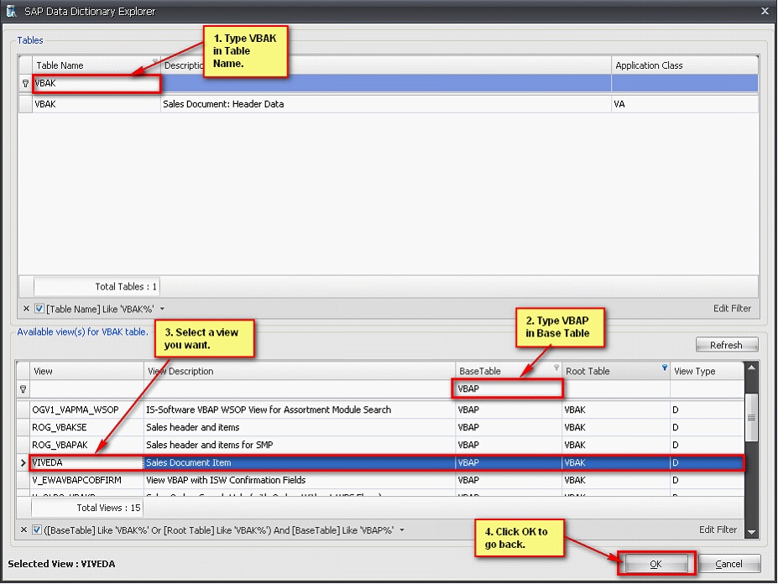The width and height of the screenshot is (778, 584).
Task: Click the row selector left of ROG_VBAKSE
Action: coord(23,427)
